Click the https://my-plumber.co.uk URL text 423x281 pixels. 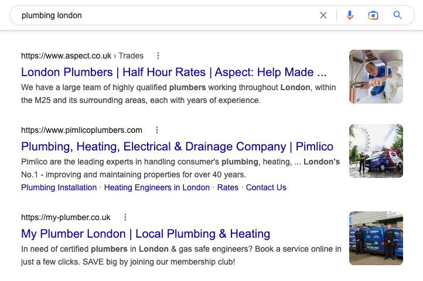click(x=66, y=217)
